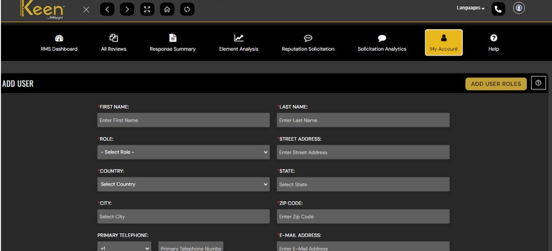Open the Help tab
Viewport: 552px width, 251px height.
pyautogui.click(x=494, y=43)
